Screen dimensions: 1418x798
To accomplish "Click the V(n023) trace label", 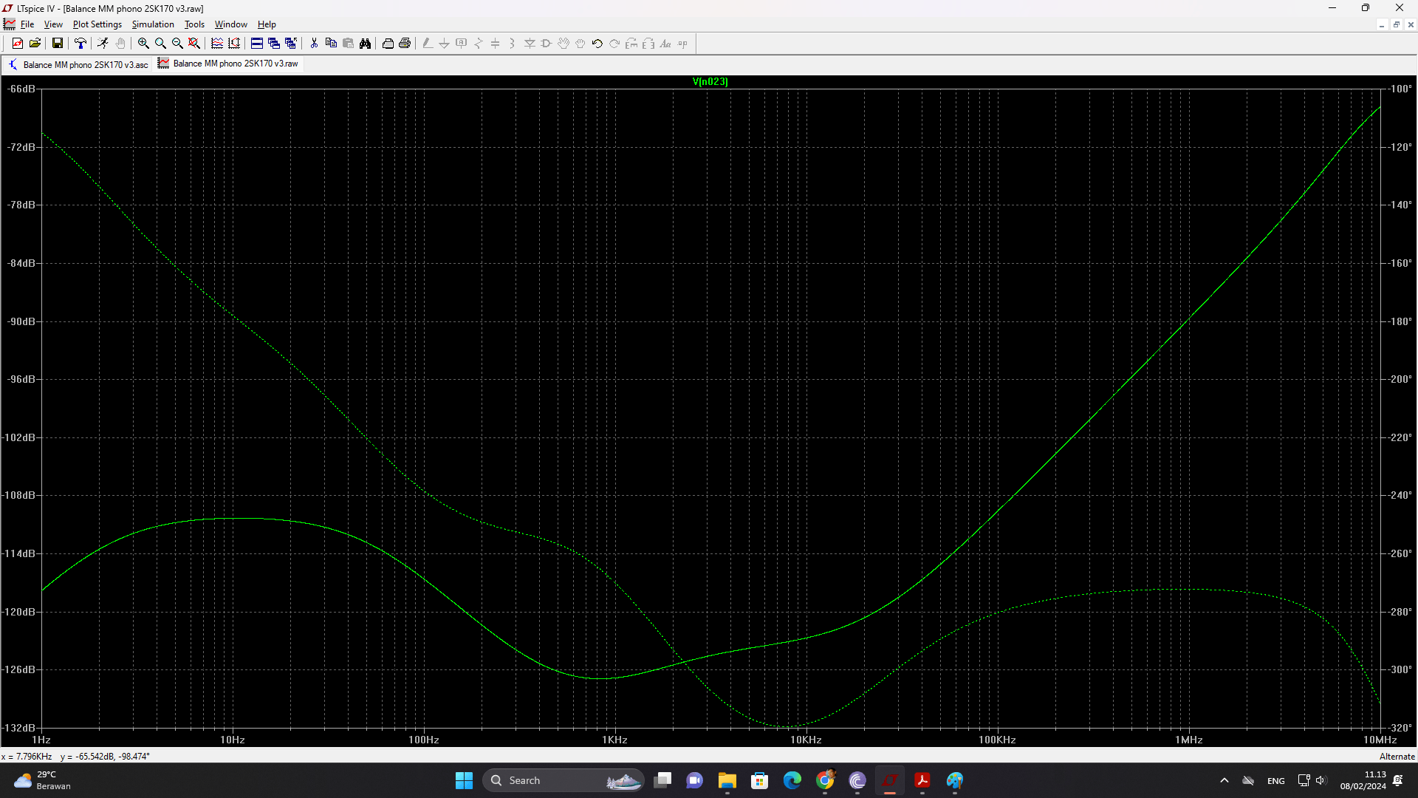I will (710, 82).
